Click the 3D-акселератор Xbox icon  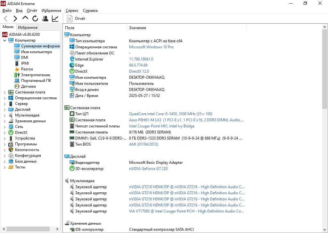(x=72, y=168)
